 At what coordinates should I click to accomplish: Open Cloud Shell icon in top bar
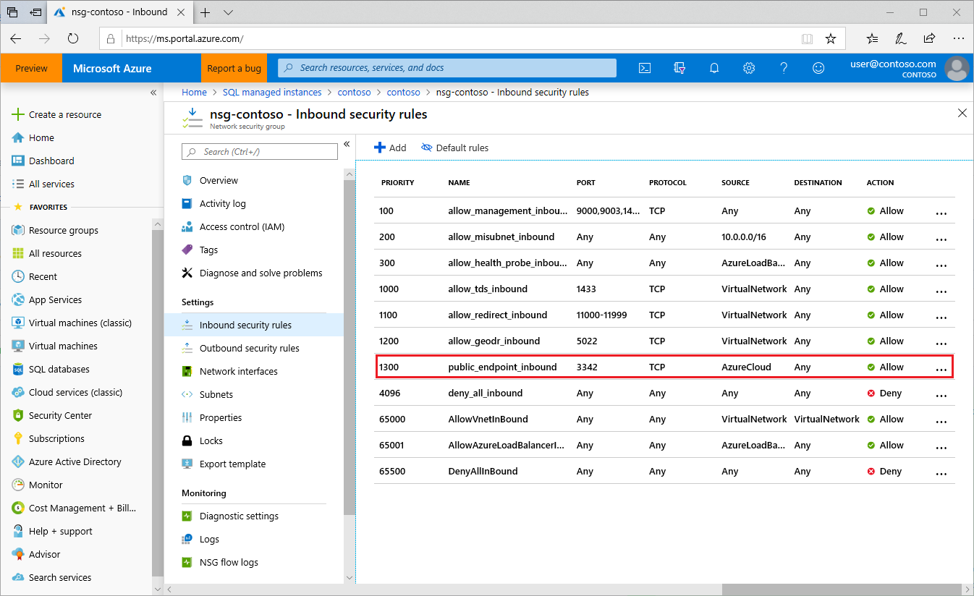click(644, 68)
